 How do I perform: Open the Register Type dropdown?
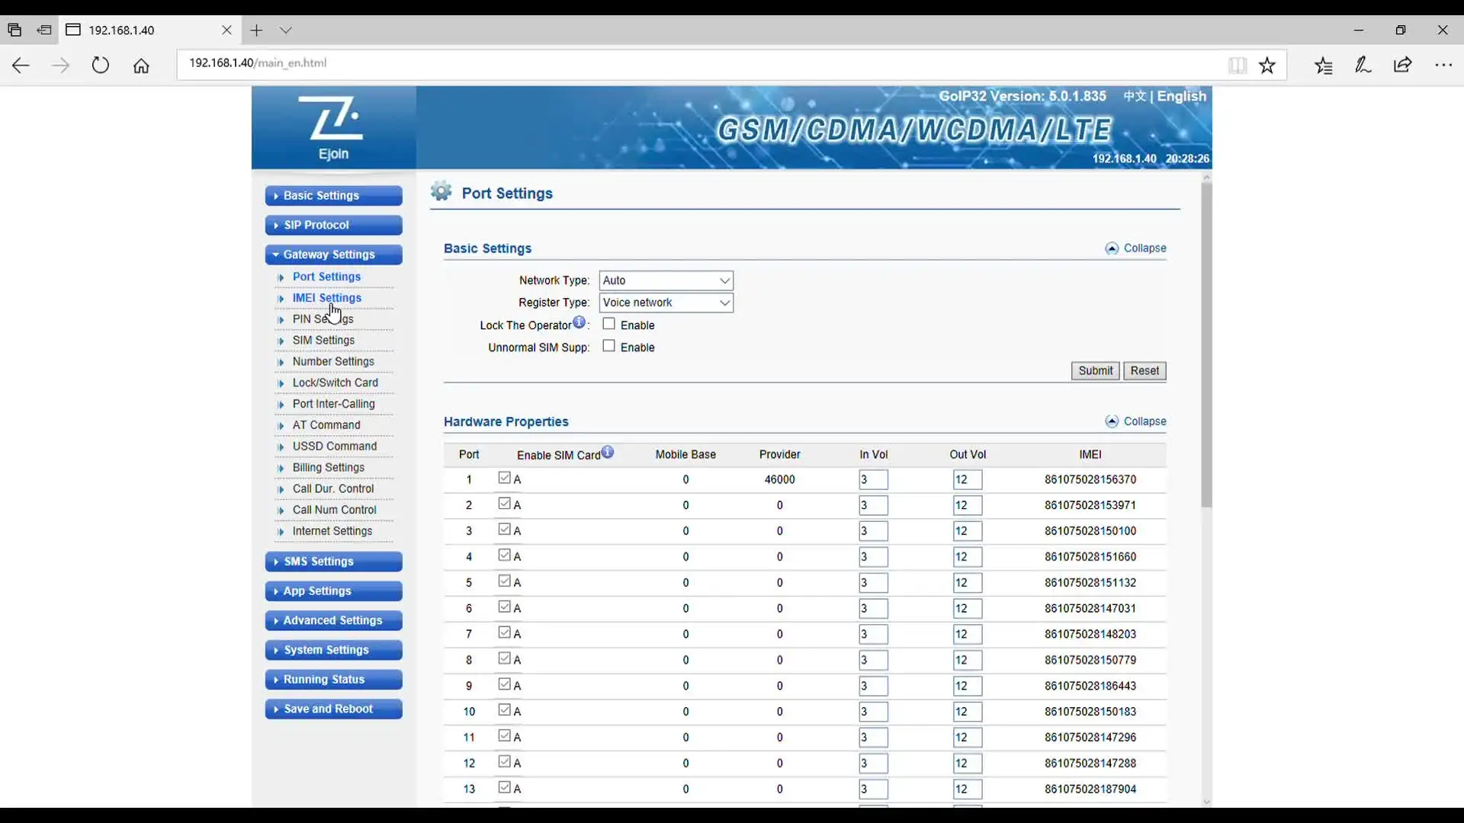coord(666,303)
